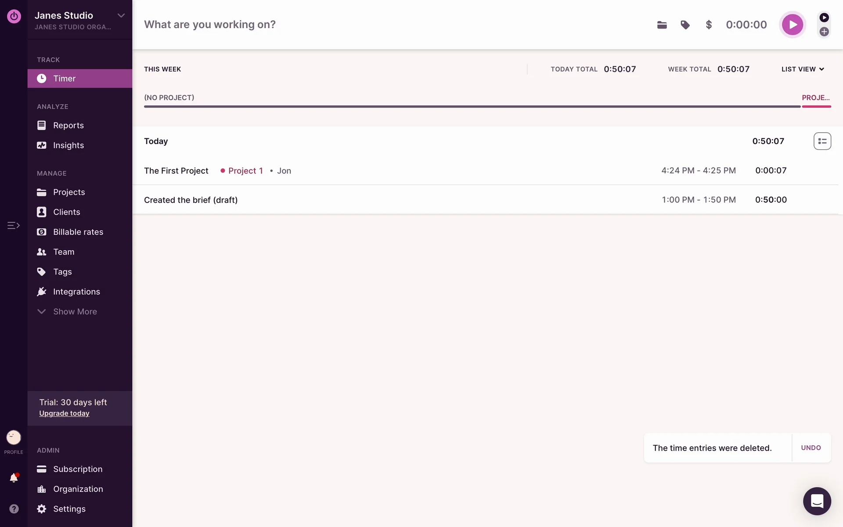The height and width of the screenshot is (527, 843).
Task: Start the timer with play button
Action: [x=792, y=25]
